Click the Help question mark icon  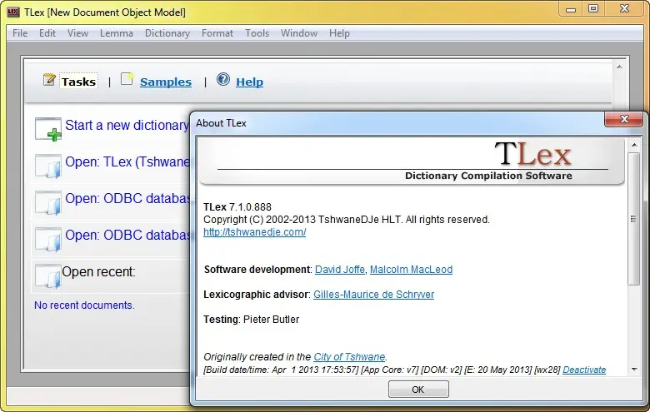pos(223,79)
